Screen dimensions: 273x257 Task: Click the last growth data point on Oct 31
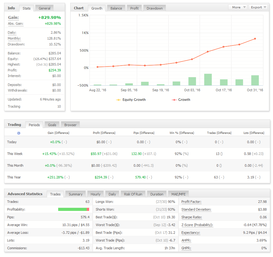(255, 39)
